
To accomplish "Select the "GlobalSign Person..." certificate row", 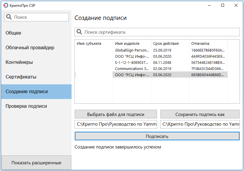I will click(151, 50).
